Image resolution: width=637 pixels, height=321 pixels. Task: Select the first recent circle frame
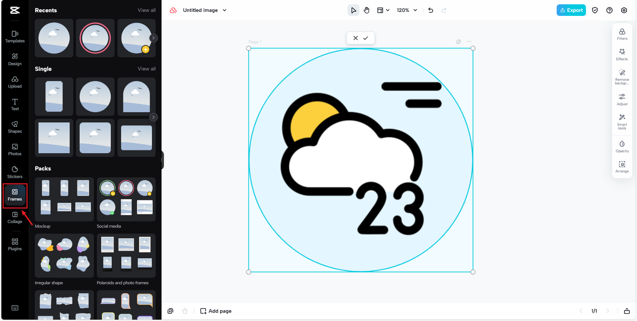click(x=54, y=38)
